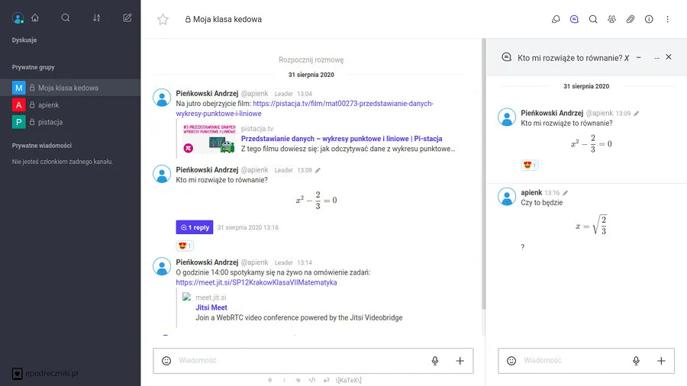Image resolution: width=687 pixels, height=386 pixels.
Task: Open the header kebab more menu
Action: pos(668,20)
